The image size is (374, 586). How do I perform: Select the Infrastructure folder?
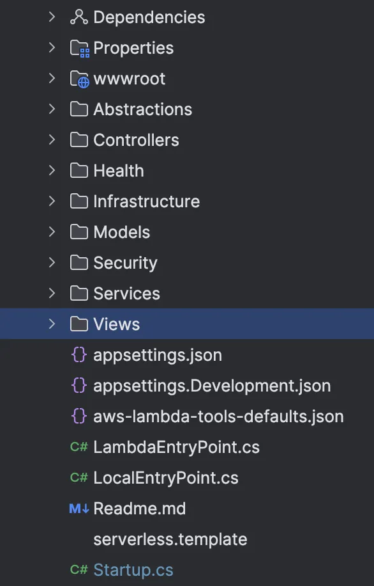click(x=146, y=202)
